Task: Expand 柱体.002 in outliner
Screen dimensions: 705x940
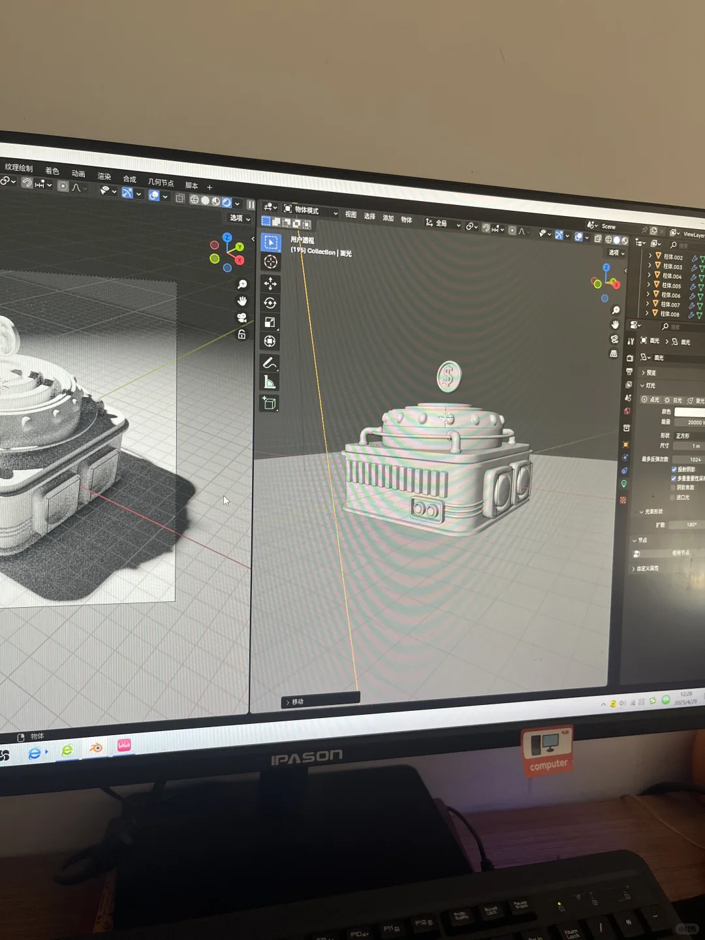Action: coord(650,256)
